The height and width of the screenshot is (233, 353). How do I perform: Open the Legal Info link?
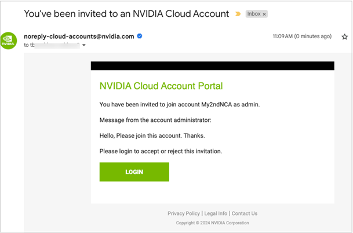[216, 213]
